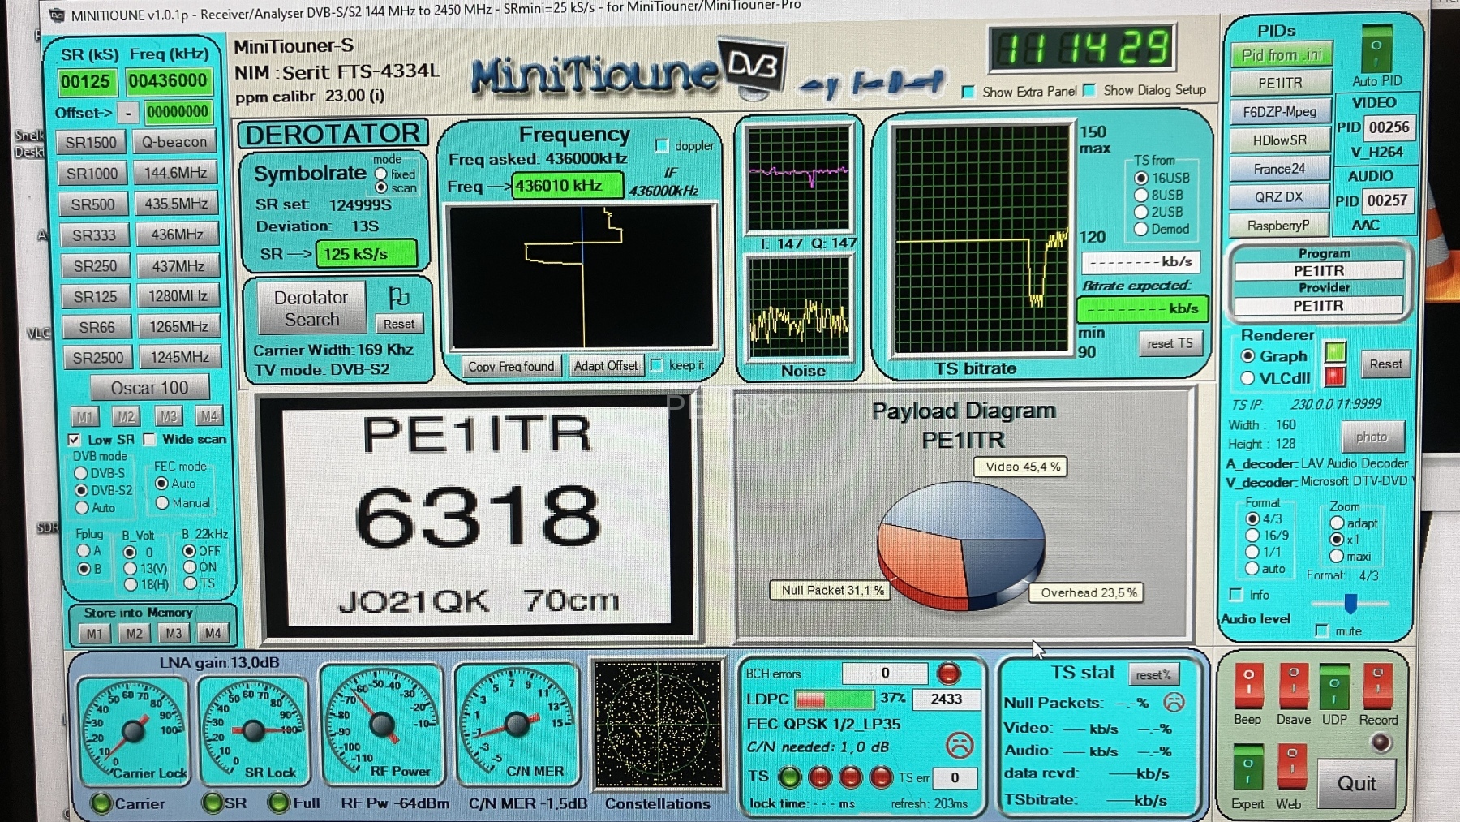Select the Oscar 100 preset
Image resolution: width=1460 pixels, height=822 pixels.
(x=149, y=388)
